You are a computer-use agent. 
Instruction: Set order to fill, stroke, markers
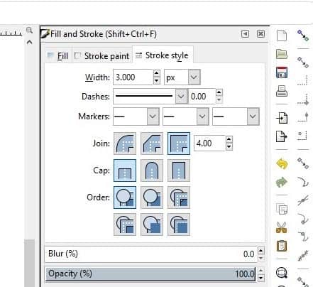click(x=125, y=197)
